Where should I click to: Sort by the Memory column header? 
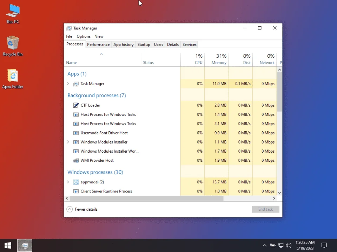(x=217, y=59)
